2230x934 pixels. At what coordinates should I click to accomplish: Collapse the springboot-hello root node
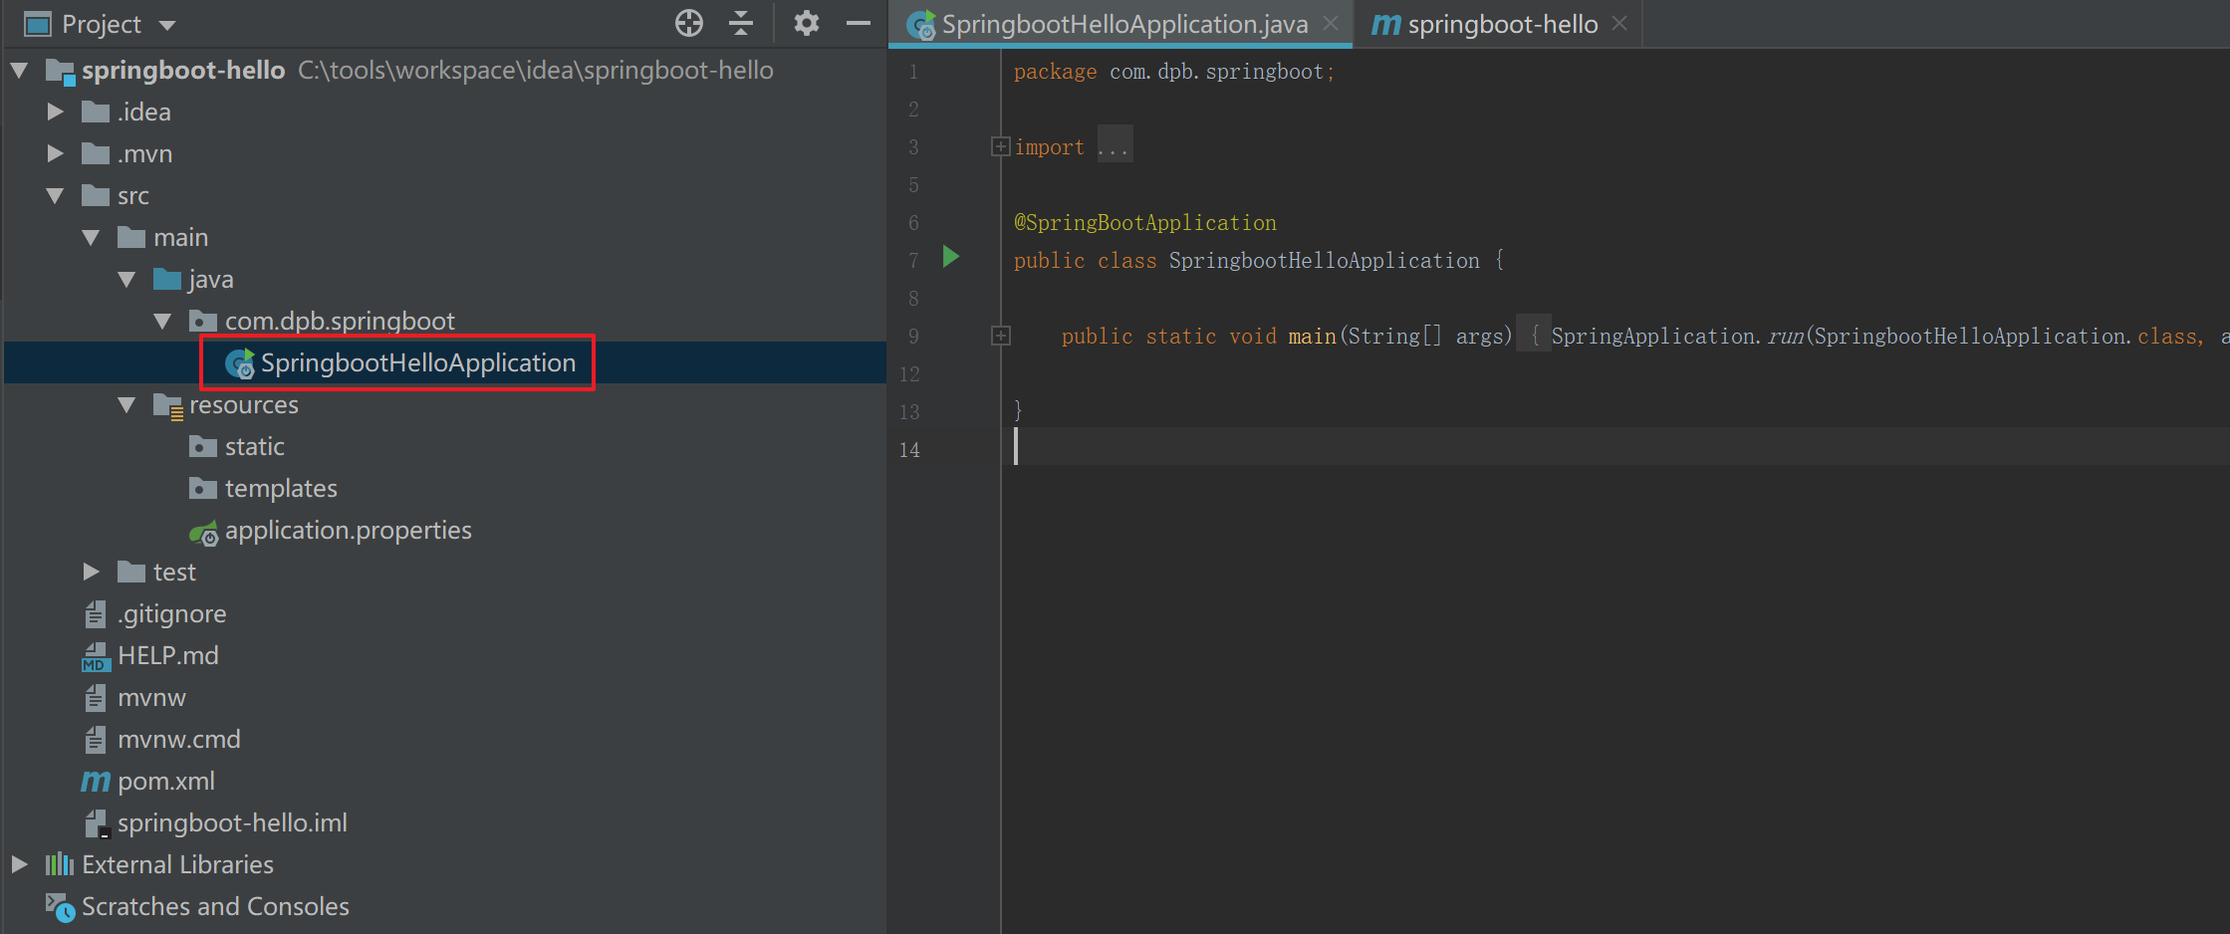[x=19, y=71]
